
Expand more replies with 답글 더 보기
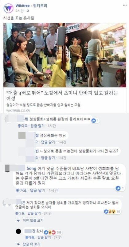[x=32, y=244]
